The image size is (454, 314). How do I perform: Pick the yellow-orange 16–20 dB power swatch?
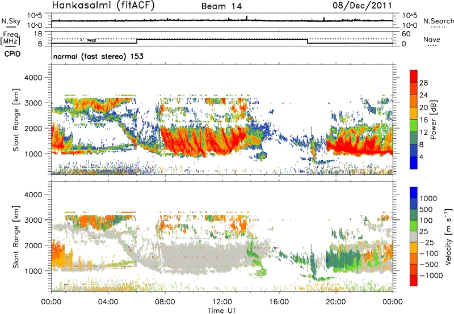coord(414,113)
